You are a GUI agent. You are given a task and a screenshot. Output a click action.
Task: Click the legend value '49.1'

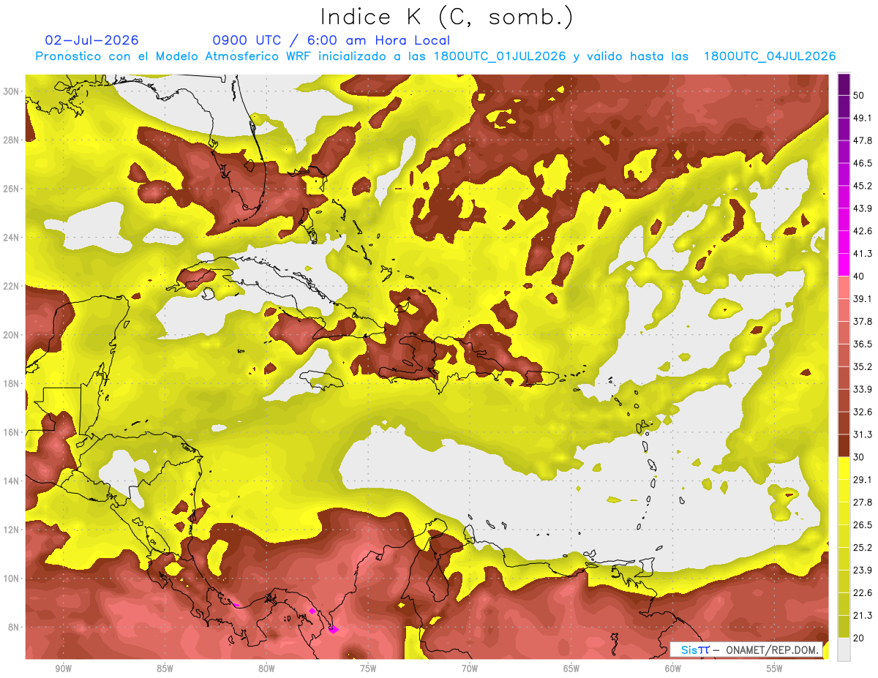click(862, 118)
